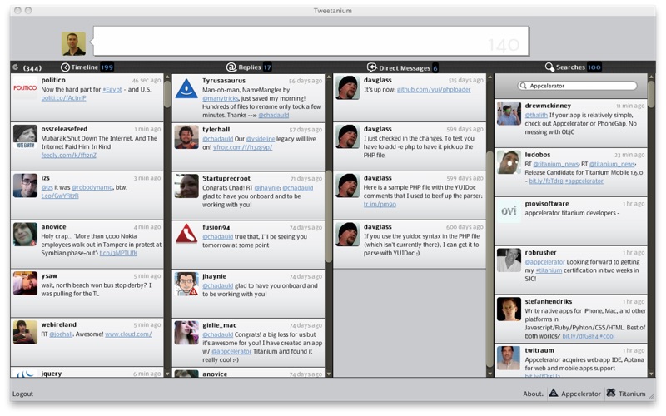
Task: Click the Searches column scrollbar thumb
Action: pos(652,92)
